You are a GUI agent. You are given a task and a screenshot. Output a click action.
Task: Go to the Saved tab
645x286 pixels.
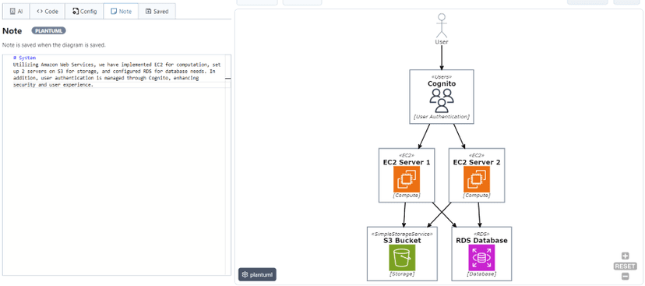pos(157,11)
